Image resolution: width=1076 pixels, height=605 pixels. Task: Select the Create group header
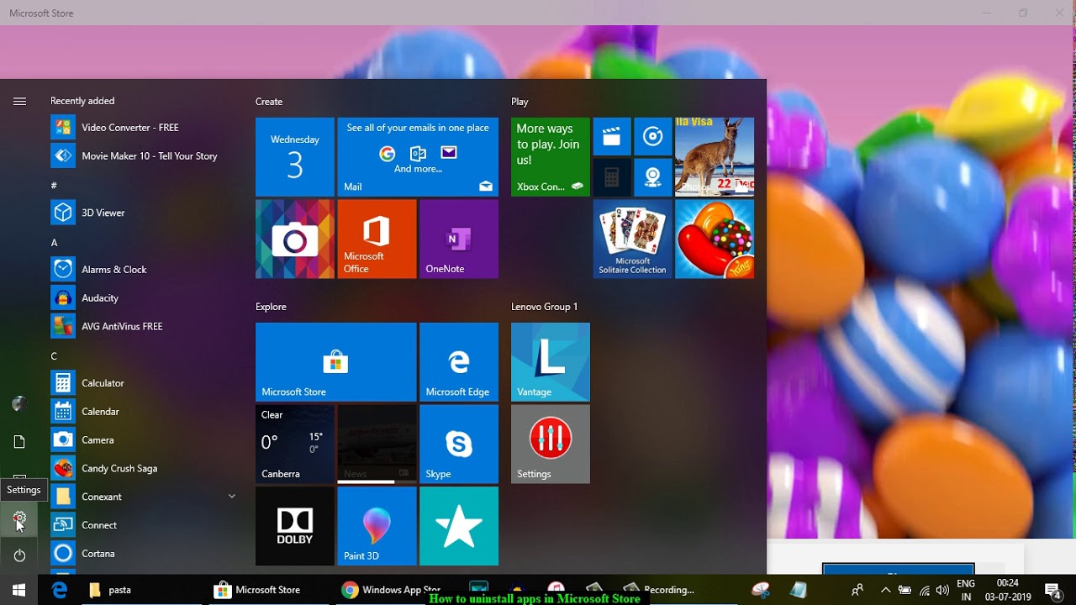tap(269, 102)
